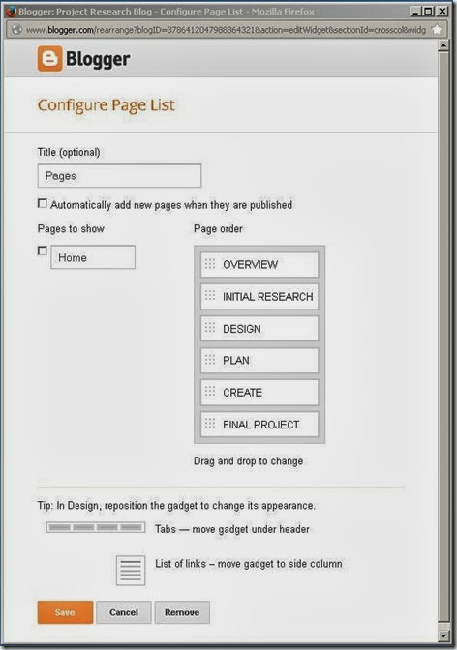This screenshot has height=650, width=457.
Task: Click the List of links layout icon
Action: 131,571
